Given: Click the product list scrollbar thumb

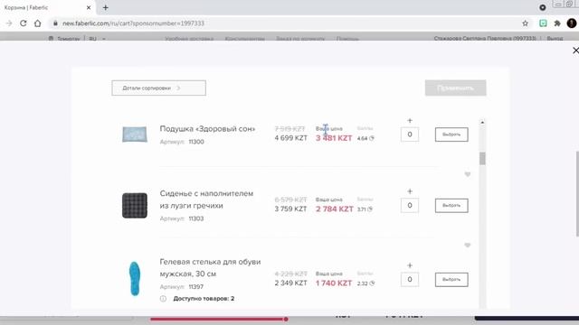Looking at the screenshot, I should click(482, 159).
